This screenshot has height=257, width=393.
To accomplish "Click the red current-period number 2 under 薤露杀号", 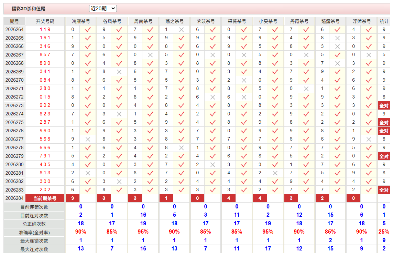I will [322, 198].
